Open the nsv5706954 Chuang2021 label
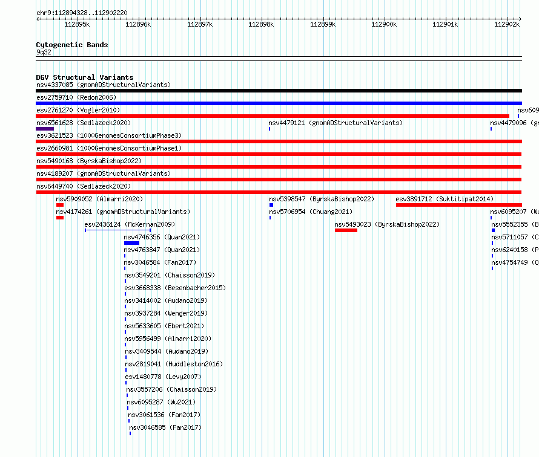Image resolution: width=539 pixels, height=457 pixels. click(311, 212)
